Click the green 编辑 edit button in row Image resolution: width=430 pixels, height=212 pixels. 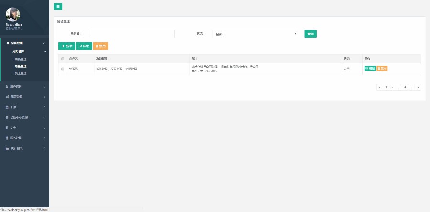(370, 69)
